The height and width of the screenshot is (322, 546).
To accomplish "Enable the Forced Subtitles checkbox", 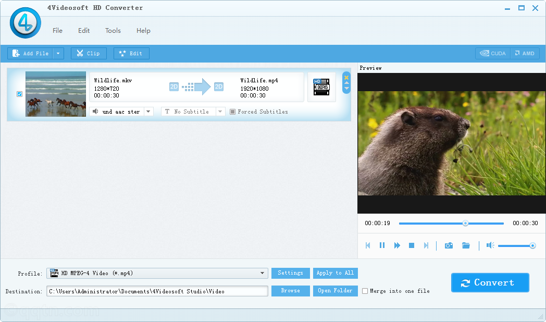I will click(x=233, y=112).
